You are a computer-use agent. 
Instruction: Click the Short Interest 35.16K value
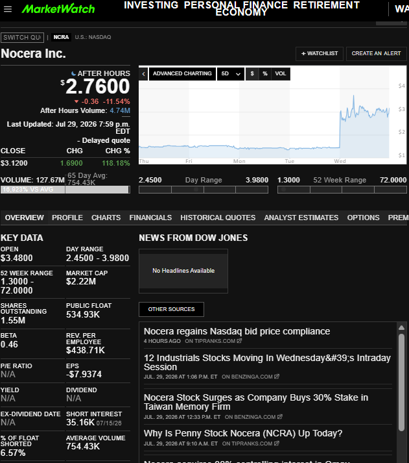[x=80, y=422]
